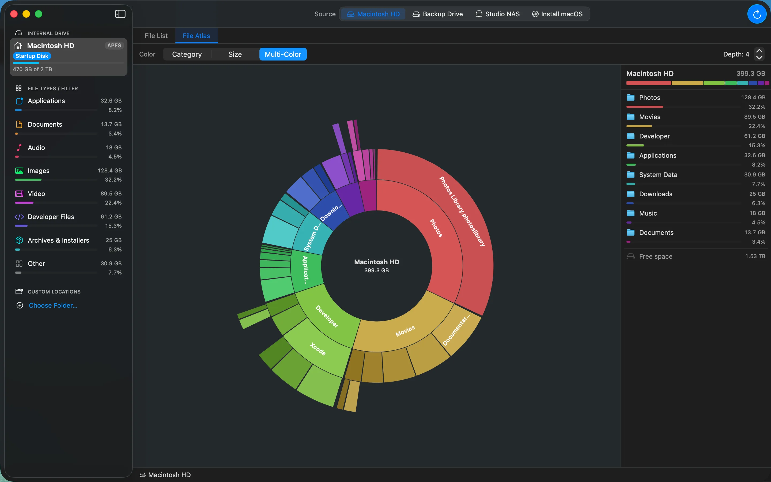This screenshot has width=771, height=482.
Task: Click the Images picture icon
Action: click(19, 171)
